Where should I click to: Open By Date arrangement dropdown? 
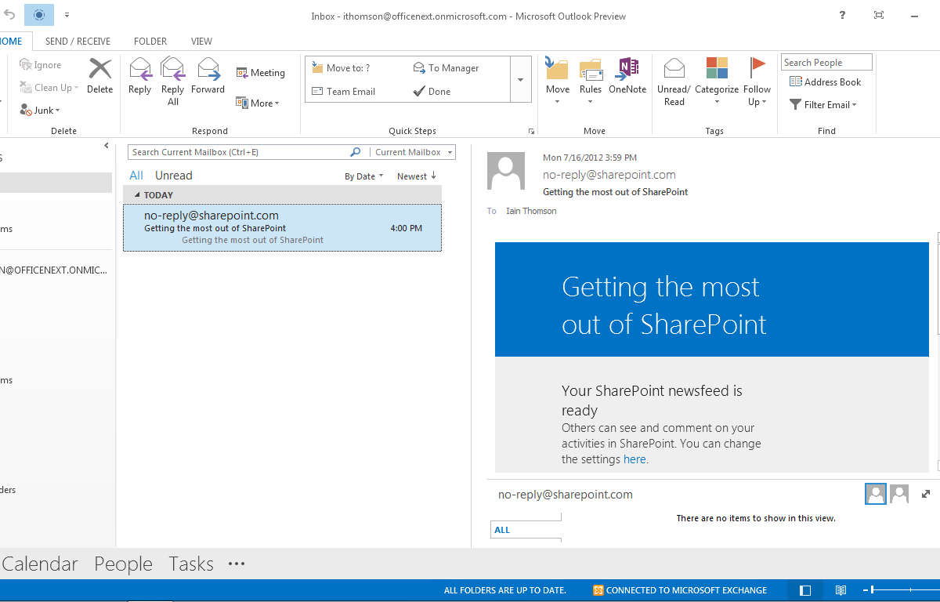(364, 176)
